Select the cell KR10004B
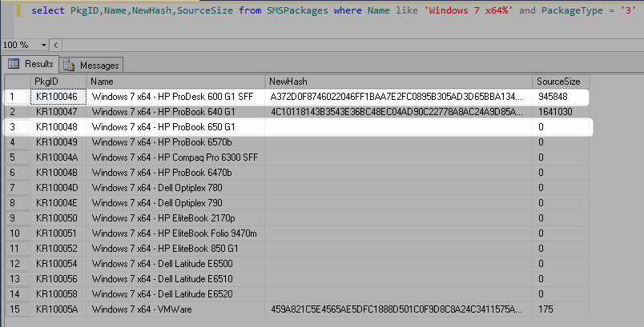Screen dimensions: 644x327 [58, 173]
